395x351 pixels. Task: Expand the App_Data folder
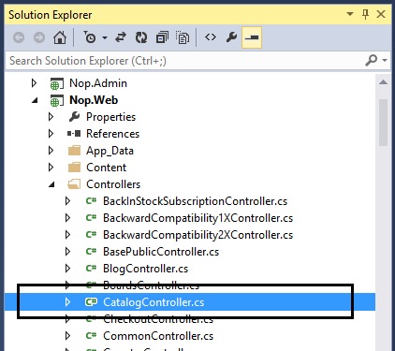pyautogui.click(x=51, y=151)
